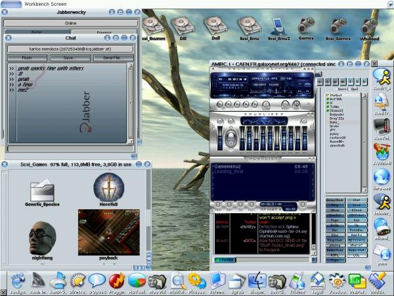
Task: Click the AmIRC user list scrollbar
Action: click(365, 143)
